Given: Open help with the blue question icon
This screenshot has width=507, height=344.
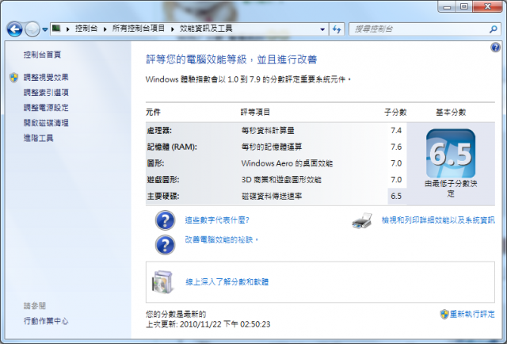Looking at the screenshot, I should pyautogui.click(x=495, y=48).
